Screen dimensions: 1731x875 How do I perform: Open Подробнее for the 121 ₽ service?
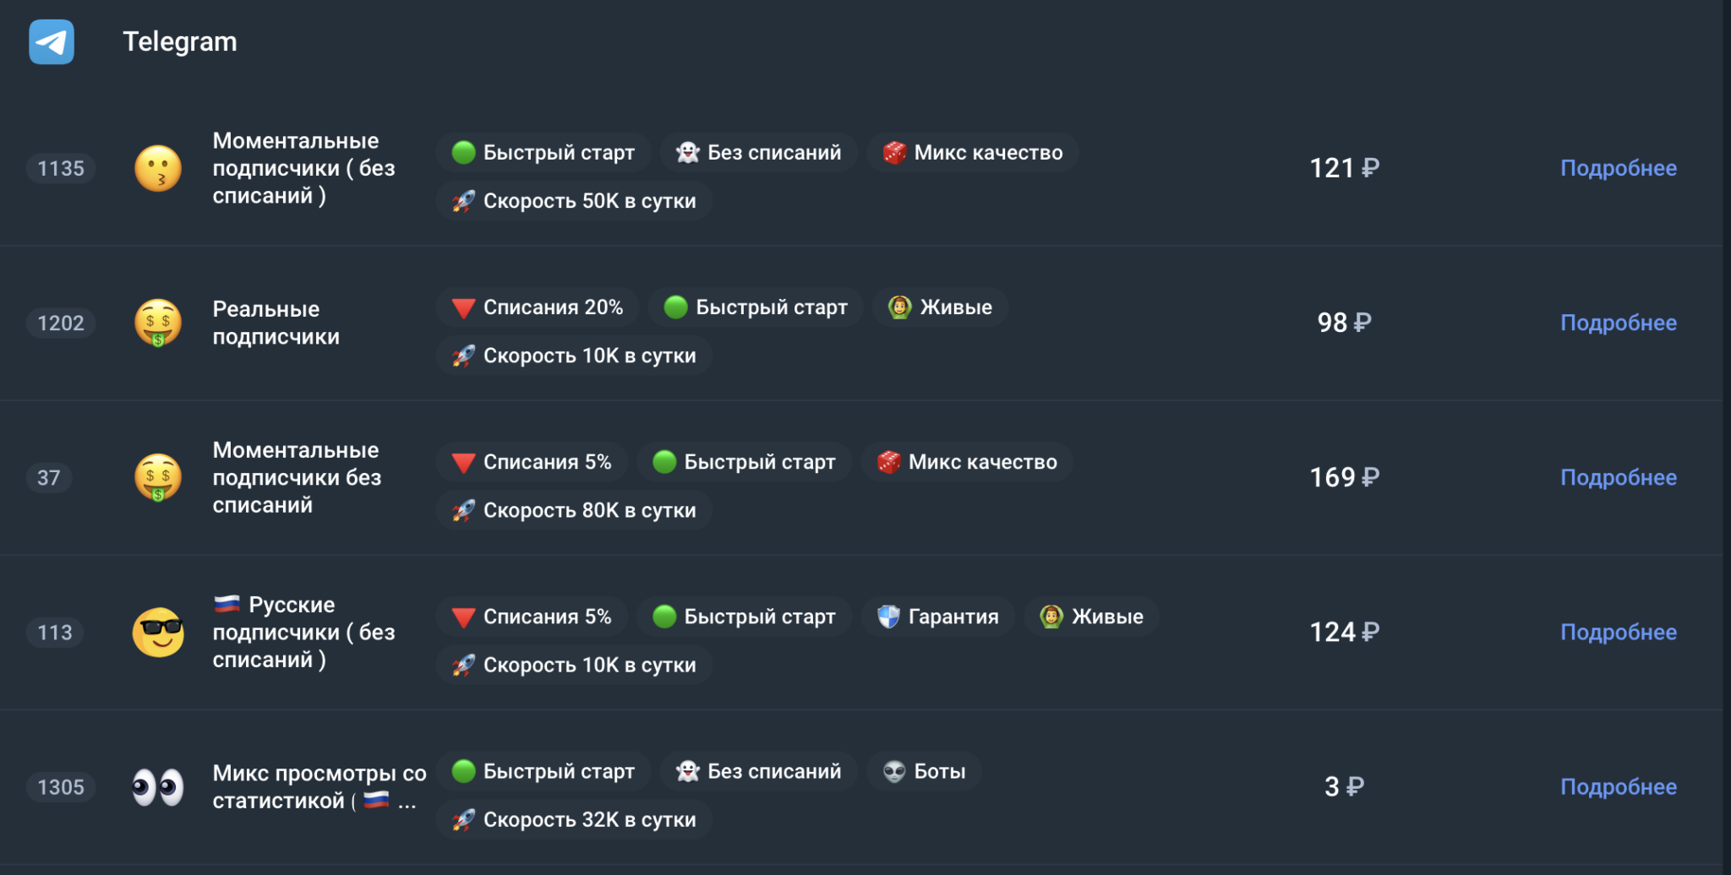click(x=1618, y=168)
